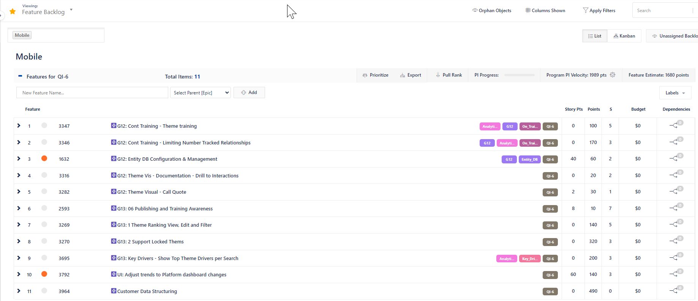
Task: Switch to Kanban view
Action: tap(624, 36)
